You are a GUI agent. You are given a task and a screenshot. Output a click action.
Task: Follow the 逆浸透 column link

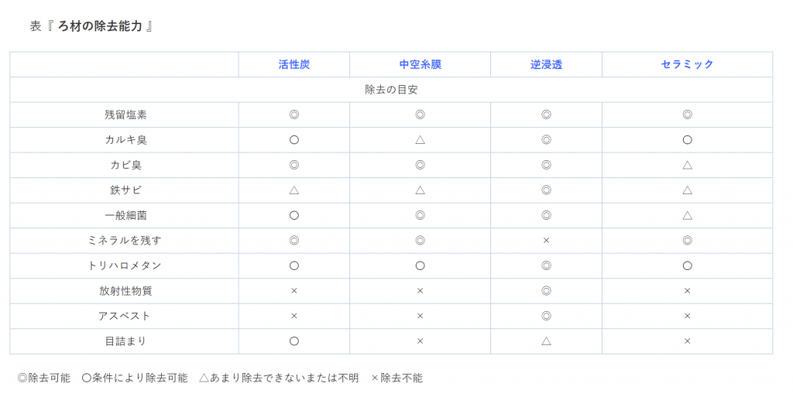point(546,64)
